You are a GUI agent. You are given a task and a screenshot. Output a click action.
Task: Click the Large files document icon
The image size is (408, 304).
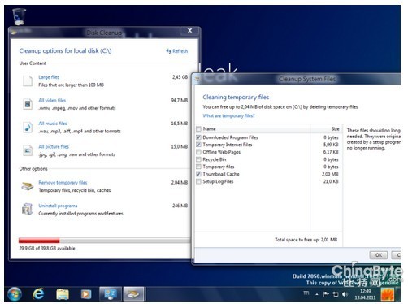pyautogui.click(x=28, y=80)
